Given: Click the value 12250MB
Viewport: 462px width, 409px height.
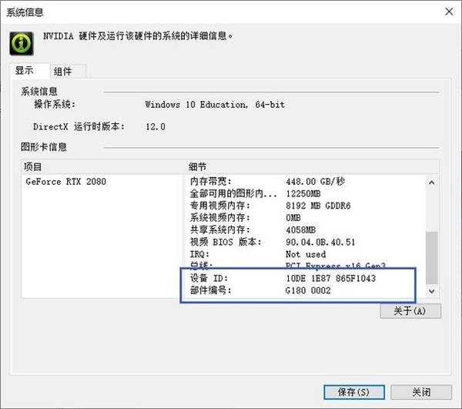Looking at the screenshot, I should coord(303,193).
